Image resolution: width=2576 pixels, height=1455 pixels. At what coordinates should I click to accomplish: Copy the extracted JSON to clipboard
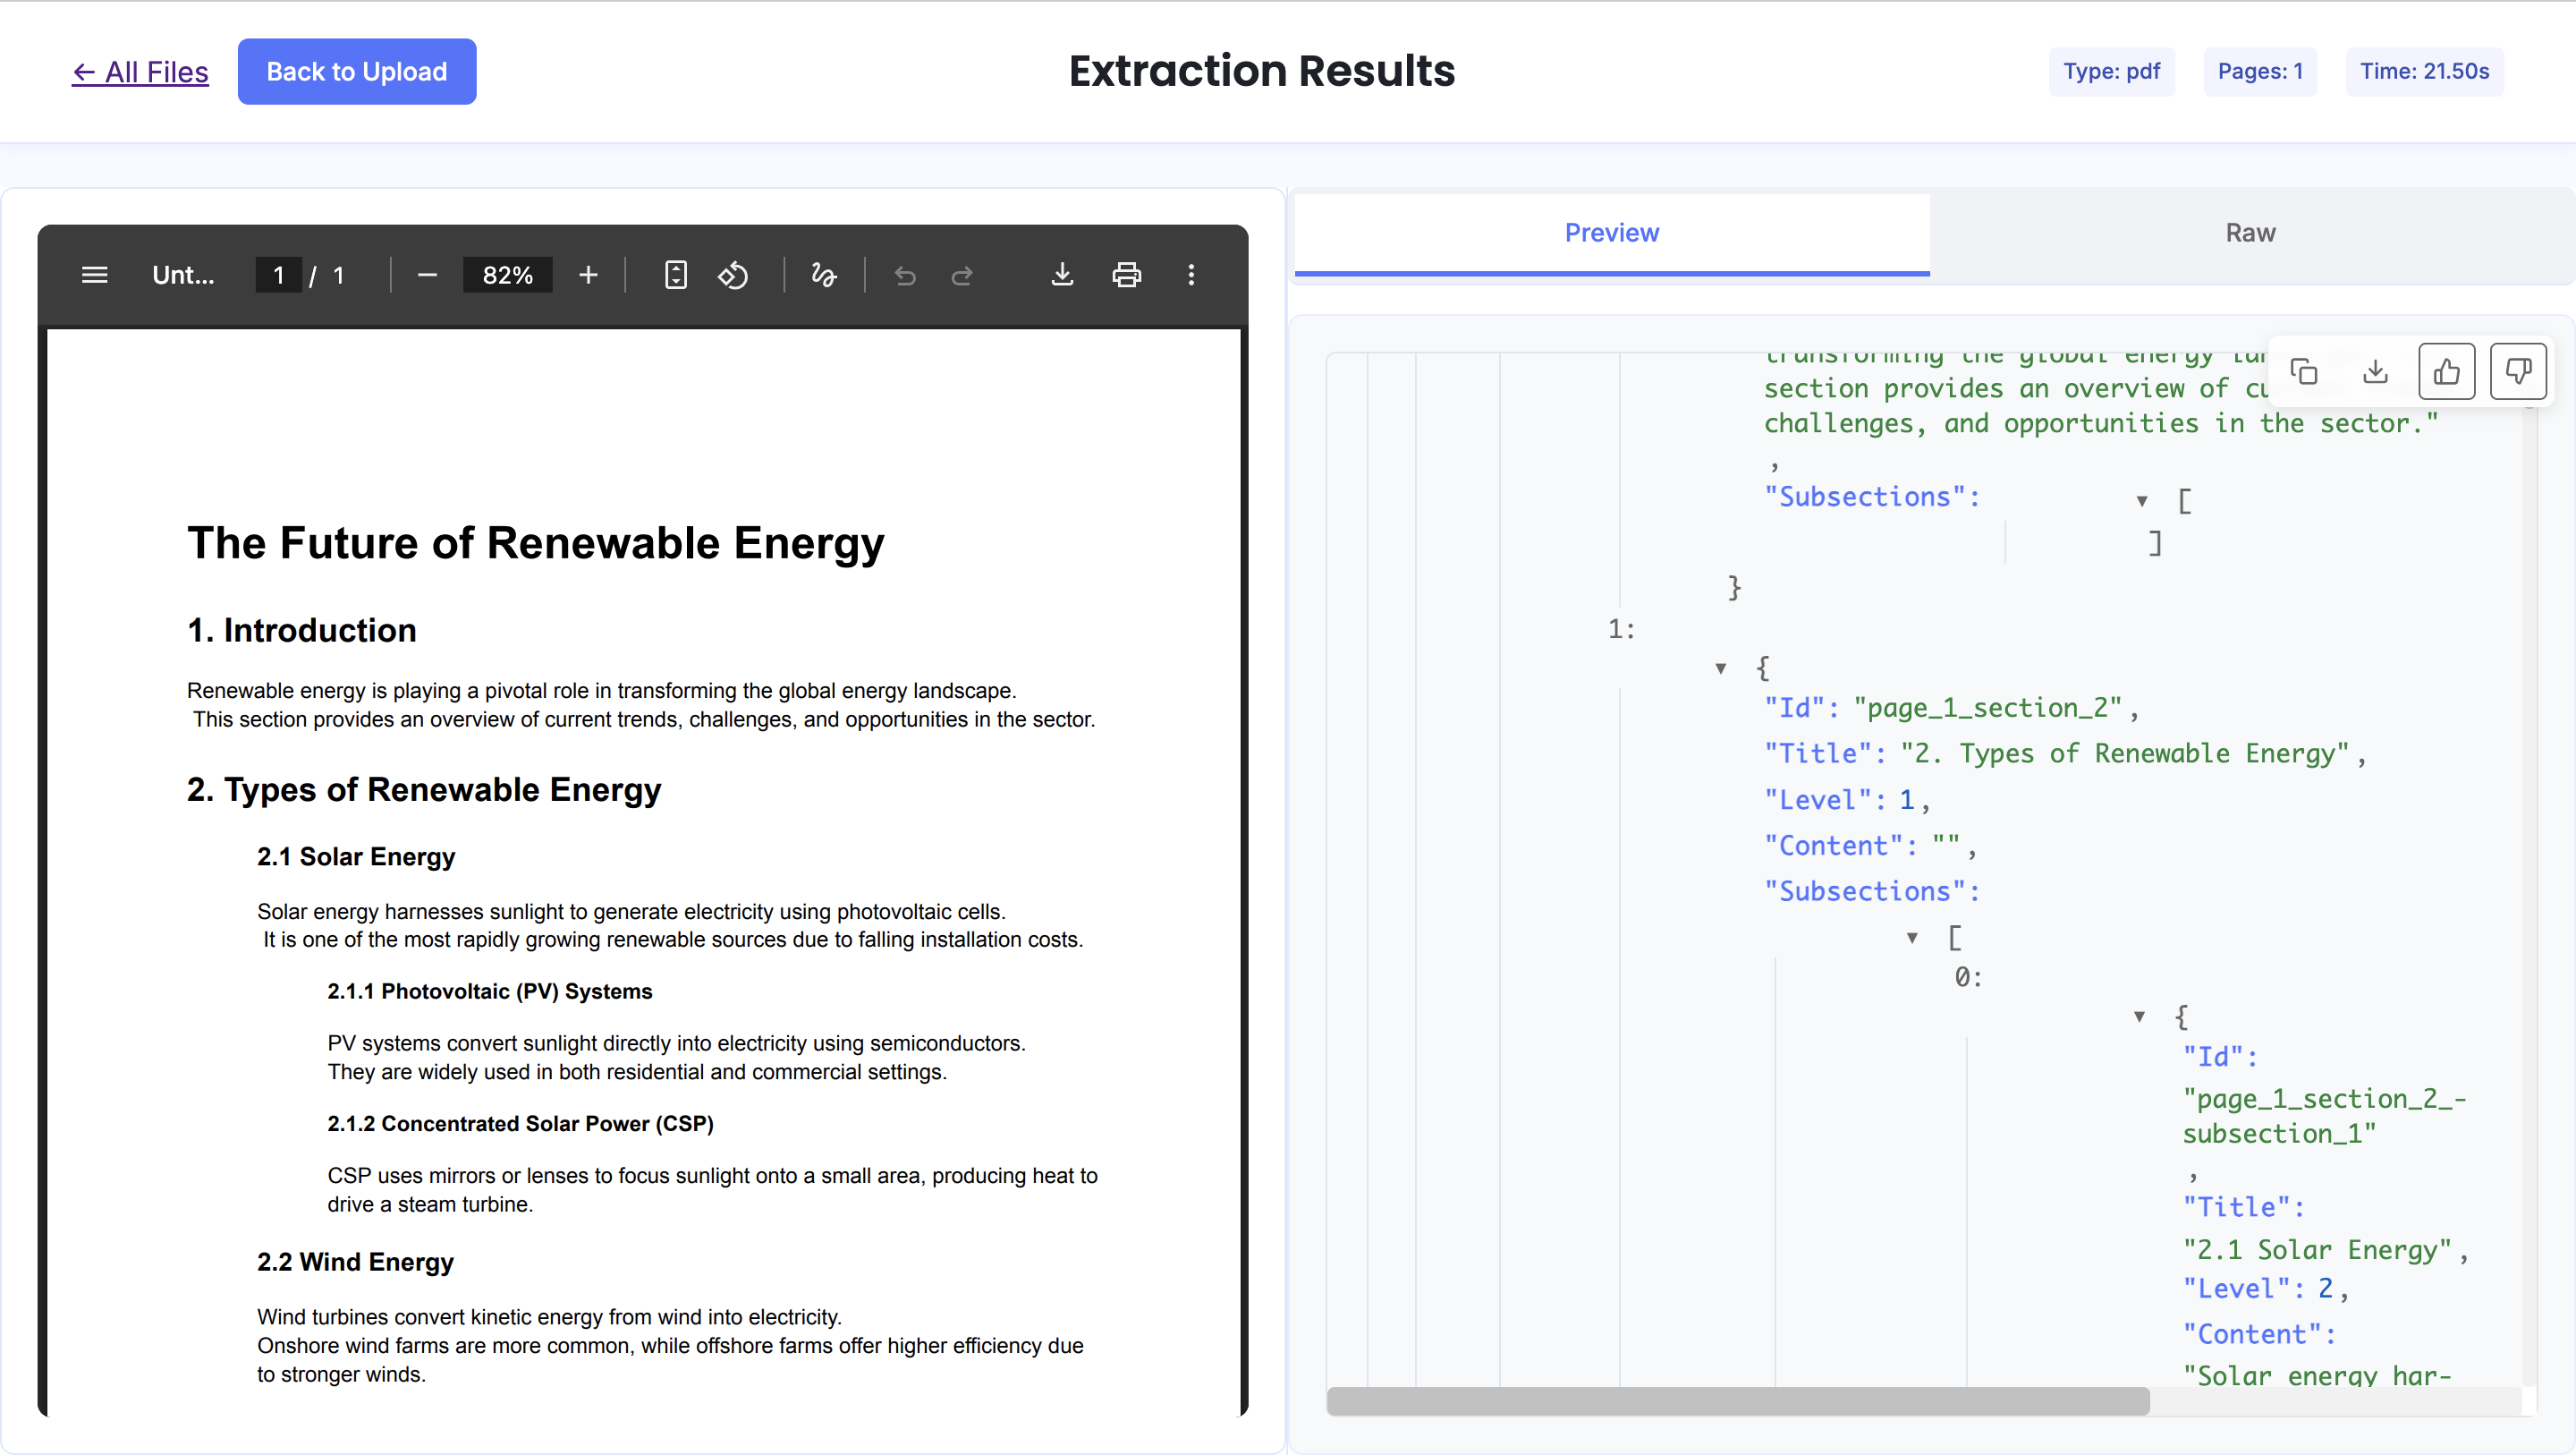2304,372
